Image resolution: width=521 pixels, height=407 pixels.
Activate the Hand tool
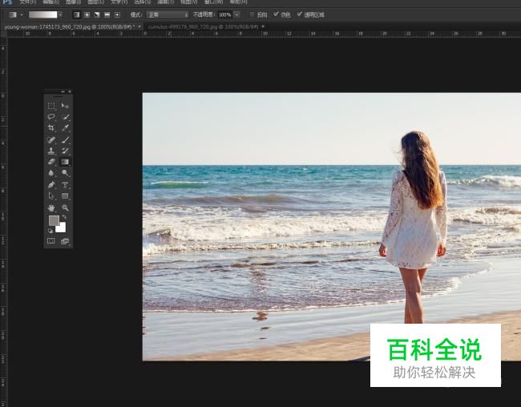51,208
